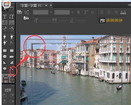Toggle Show Background Video

[102, 20]
